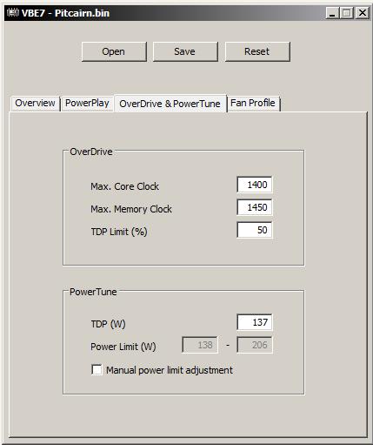Click the disabled lower Power Limit field 138
The width and height of the screenshot is (373, 445).
(200, 345)
